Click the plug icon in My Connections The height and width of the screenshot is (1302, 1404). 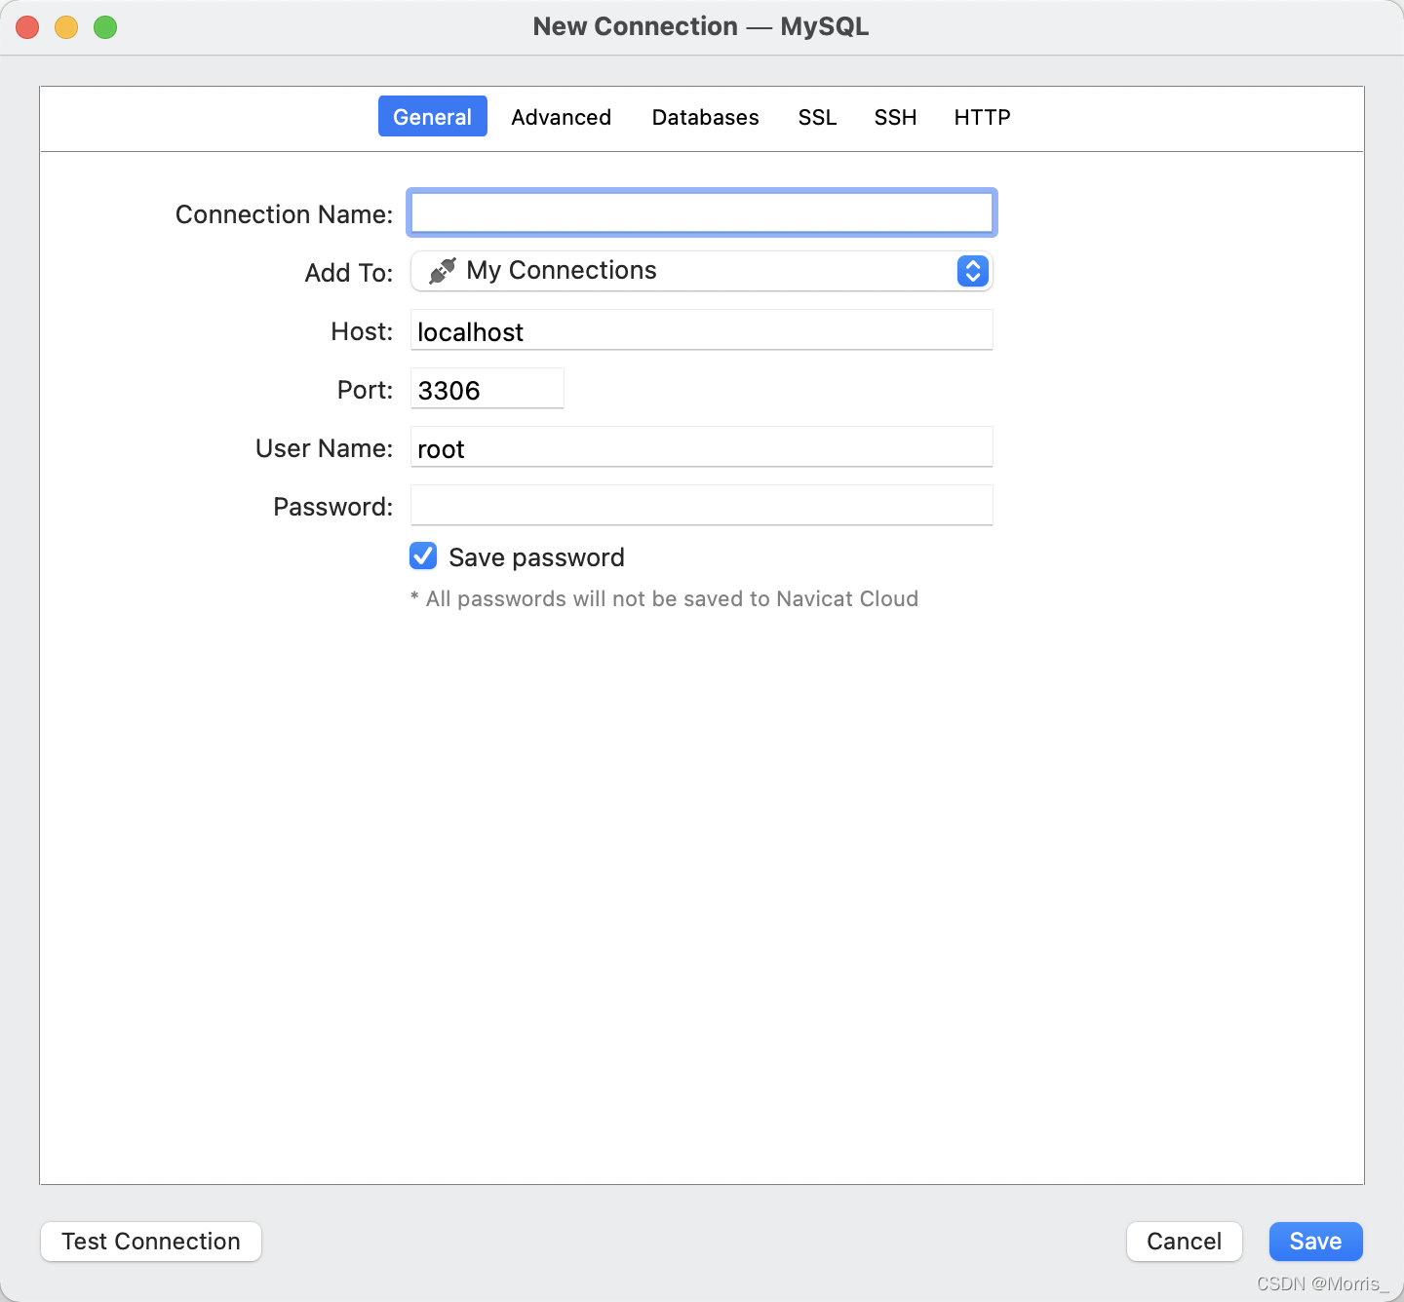click(443, 271)
